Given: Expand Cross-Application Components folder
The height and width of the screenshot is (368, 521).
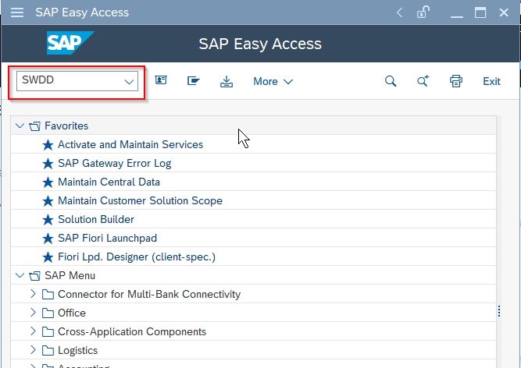Looking at the screenshot, I should click(33, 331).
